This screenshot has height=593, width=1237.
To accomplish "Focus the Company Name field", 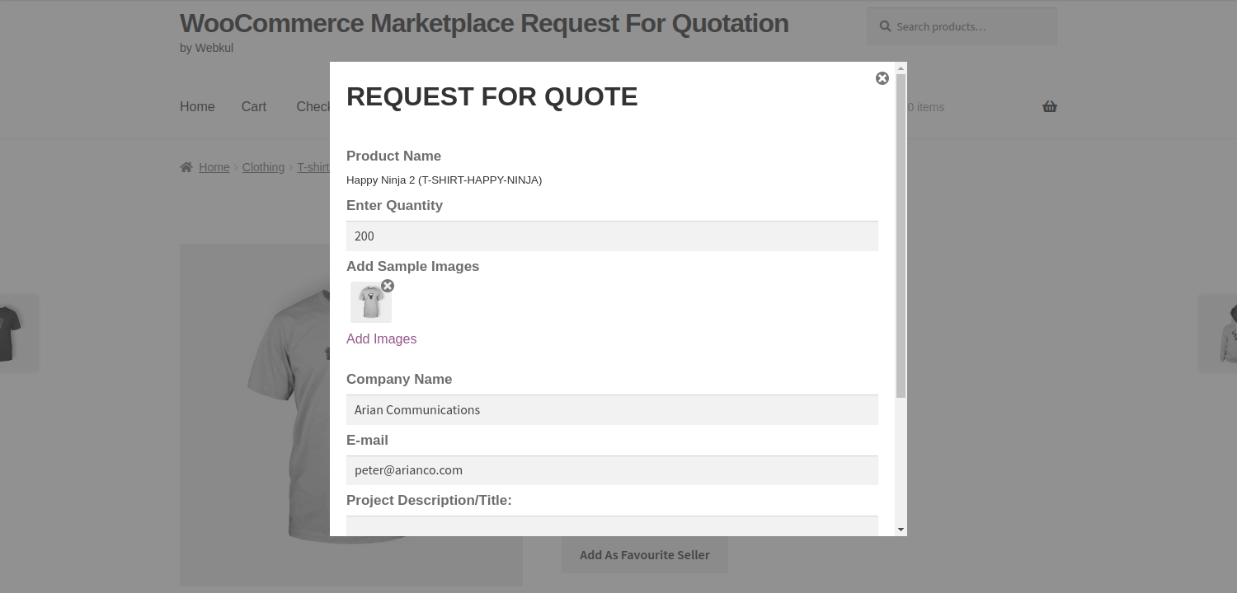I will pos(612,409).
